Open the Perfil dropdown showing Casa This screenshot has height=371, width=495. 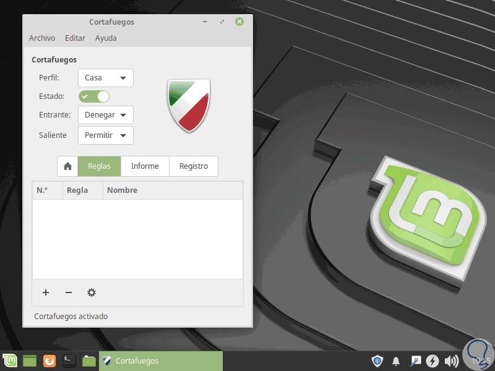pos(106,78)
